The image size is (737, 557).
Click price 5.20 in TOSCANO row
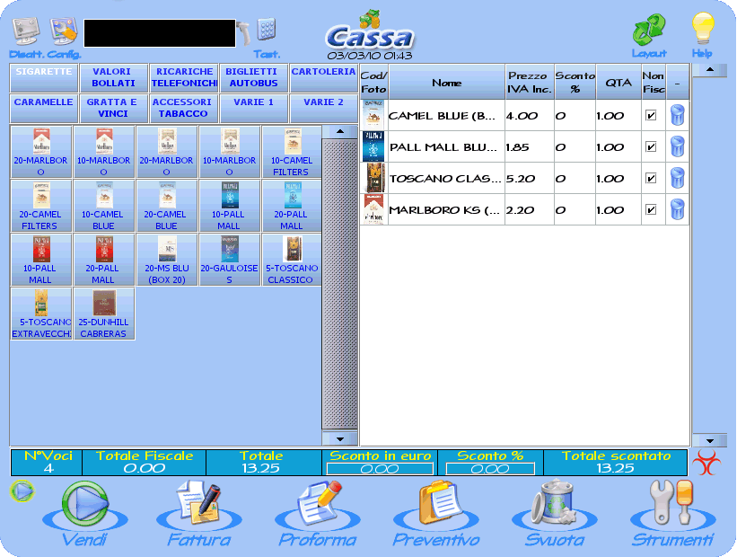(521, 179)
